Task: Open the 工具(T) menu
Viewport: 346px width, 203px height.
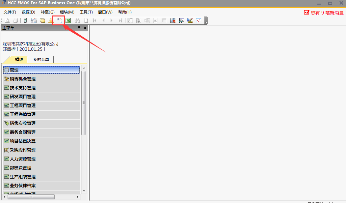Action: tap(86, 12)
